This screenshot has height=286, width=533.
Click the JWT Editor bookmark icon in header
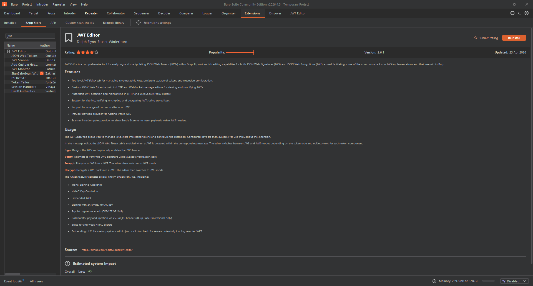69,38
